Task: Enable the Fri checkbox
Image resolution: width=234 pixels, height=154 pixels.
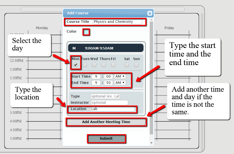Action: pyautogui.click(x=113, y=65)
